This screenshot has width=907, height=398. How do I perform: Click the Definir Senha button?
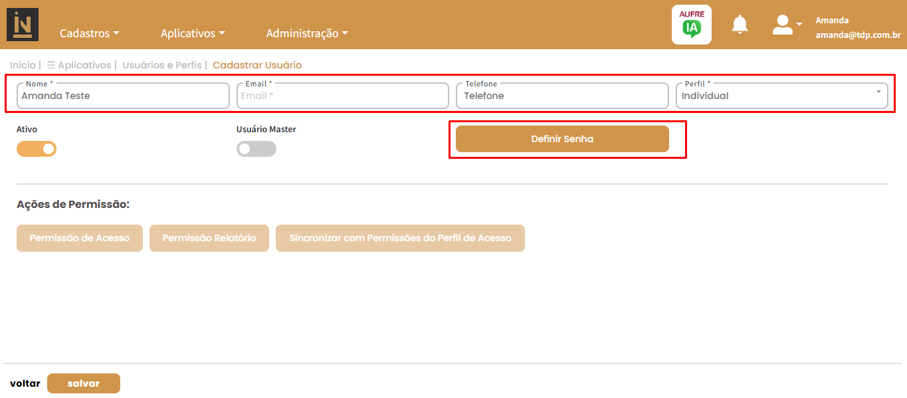(562, 139)
